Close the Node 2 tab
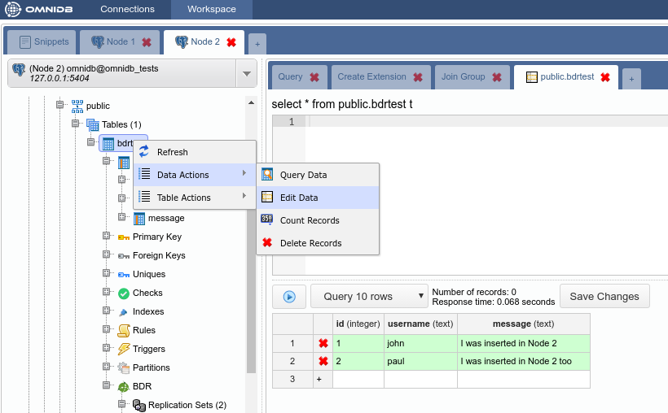This screenshot has width=668, height=413. (231, 42)
